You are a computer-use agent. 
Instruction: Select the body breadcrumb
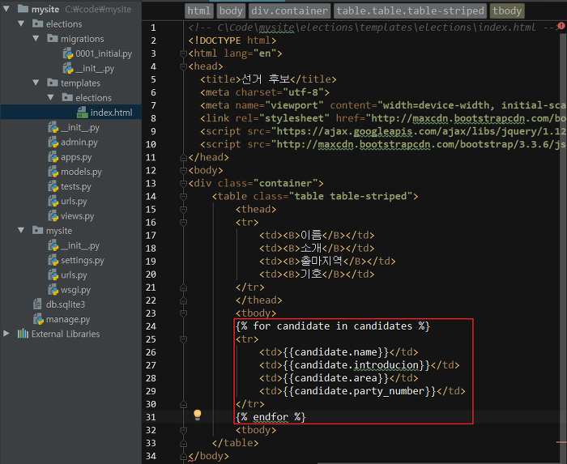click(231, 11)
